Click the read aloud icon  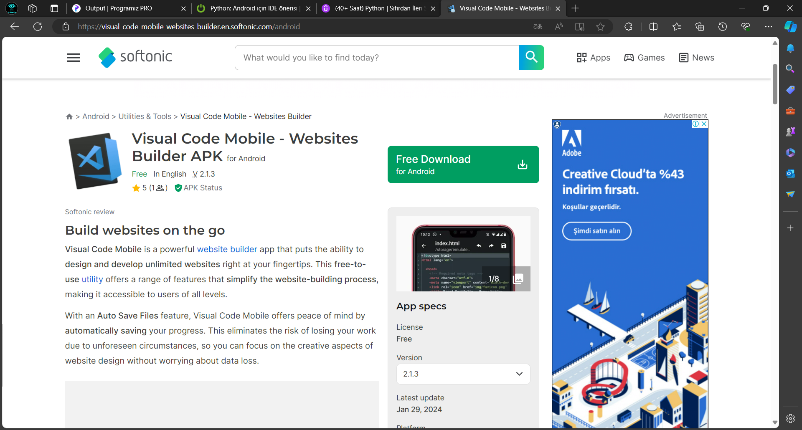559,27
